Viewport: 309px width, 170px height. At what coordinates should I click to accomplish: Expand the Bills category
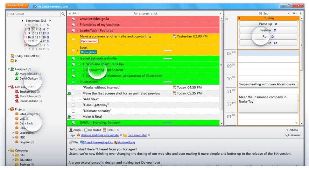point(13,155)
